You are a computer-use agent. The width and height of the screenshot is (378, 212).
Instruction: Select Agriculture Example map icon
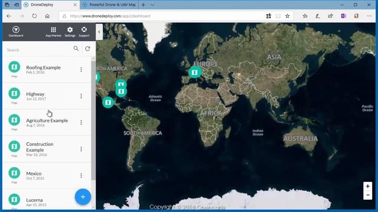[x=14, y=120]
